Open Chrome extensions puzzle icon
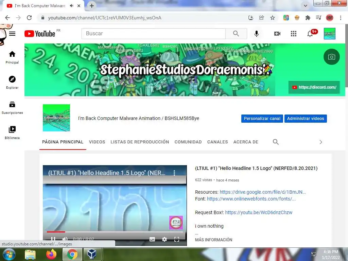348x261 pixels. (308, 18)
